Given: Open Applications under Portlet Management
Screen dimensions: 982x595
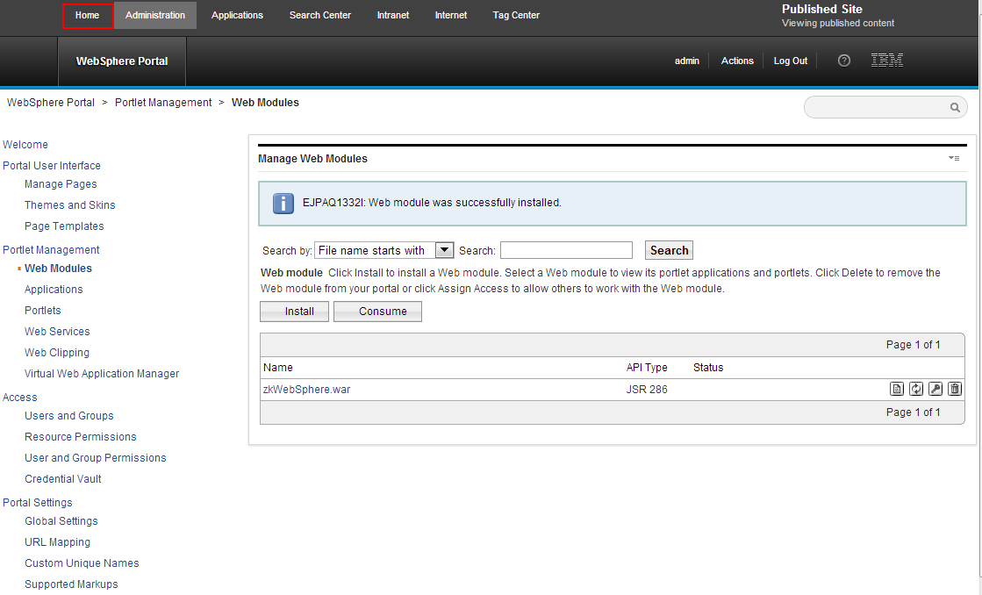Looking at the screenshot, I should point(54,290).
